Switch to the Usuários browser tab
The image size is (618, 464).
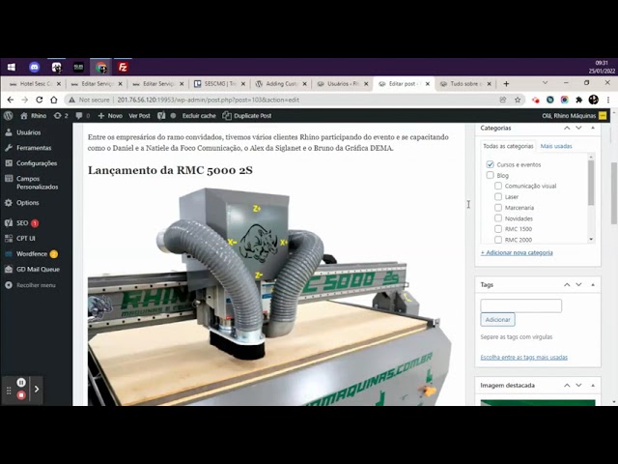click(x=340, y=84)
